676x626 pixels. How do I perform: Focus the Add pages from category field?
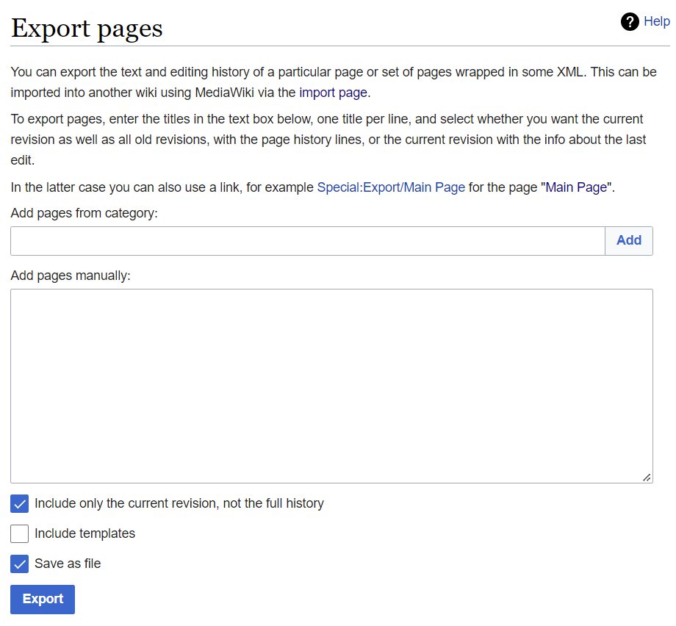point(307,241)
